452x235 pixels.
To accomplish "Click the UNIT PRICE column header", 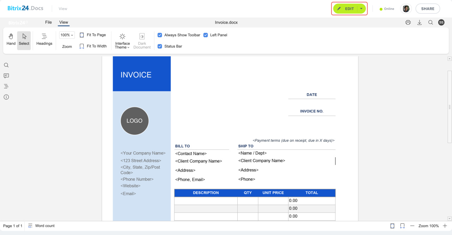I will tap(273, 193).
